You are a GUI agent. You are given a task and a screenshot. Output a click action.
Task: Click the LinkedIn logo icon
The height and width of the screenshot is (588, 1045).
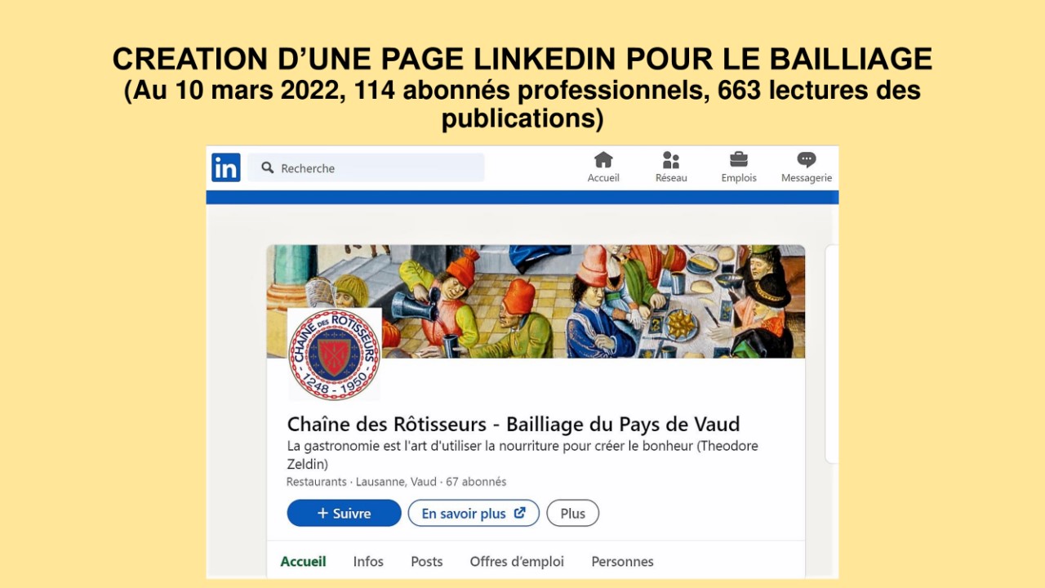pos(226,167)
